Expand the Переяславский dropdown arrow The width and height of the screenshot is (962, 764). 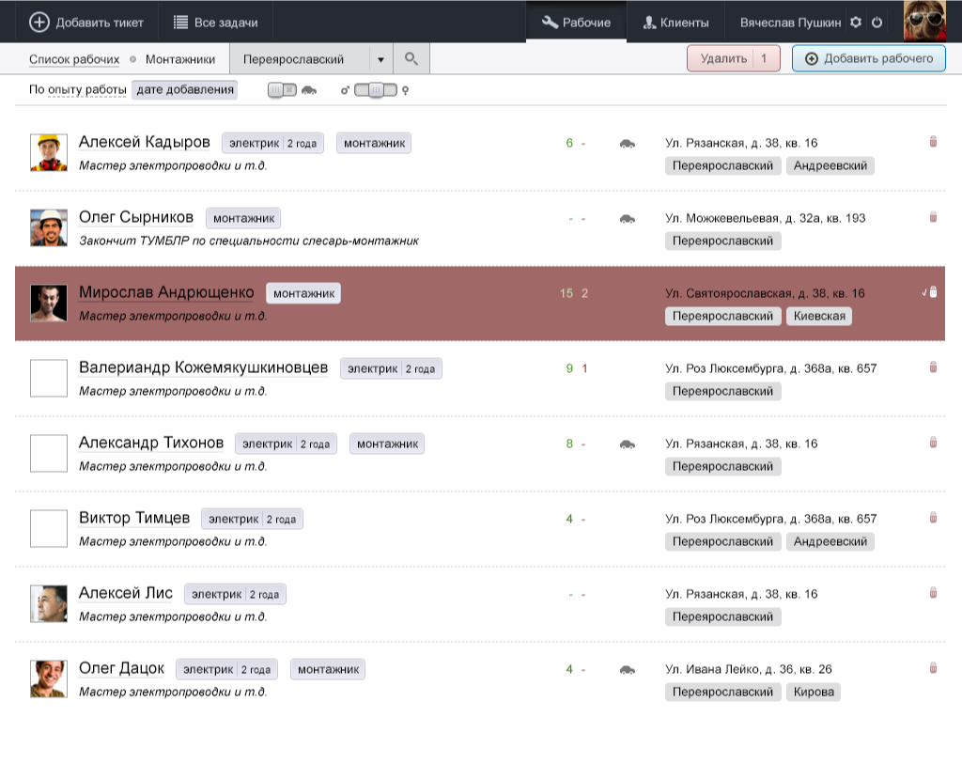(x=380, y=59)
